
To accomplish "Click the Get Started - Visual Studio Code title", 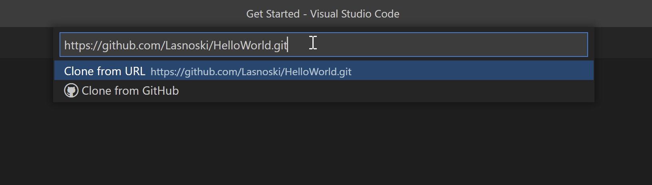I will click(x=323, y=14).
